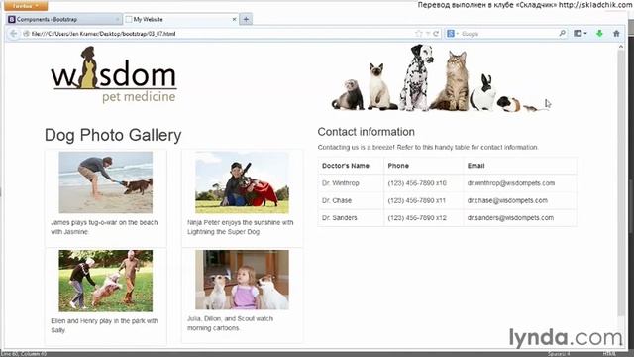Bookmark this page with the star icon

coord(419,34)
